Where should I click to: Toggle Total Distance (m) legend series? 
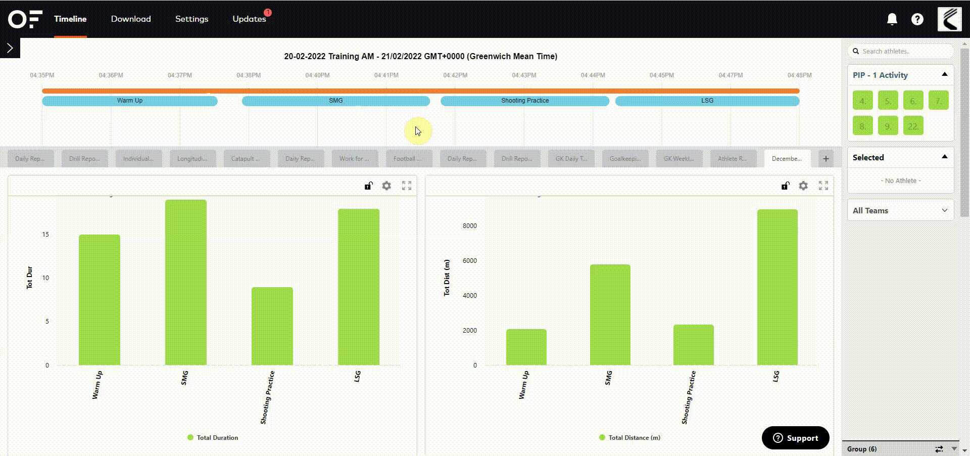[629, 438]
